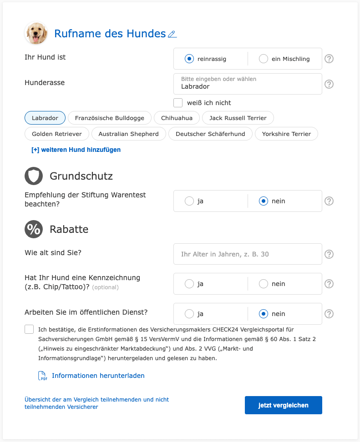Open the Hunderasse selection field

tap(248, 84)
